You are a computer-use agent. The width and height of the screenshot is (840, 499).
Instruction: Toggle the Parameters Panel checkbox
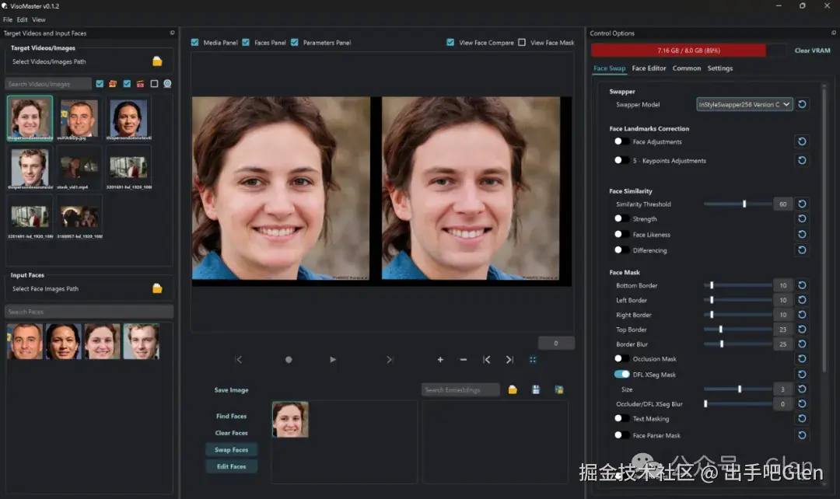(295, 42)
